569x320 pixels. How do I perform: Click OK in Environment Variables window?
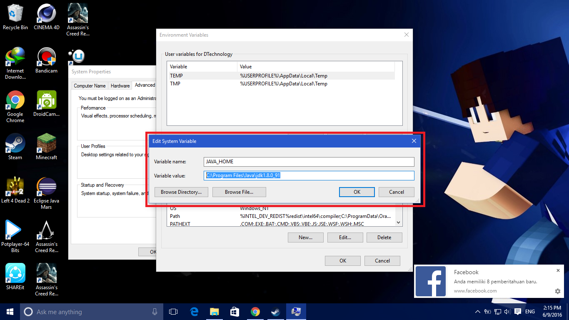click(x=343, y=261)
